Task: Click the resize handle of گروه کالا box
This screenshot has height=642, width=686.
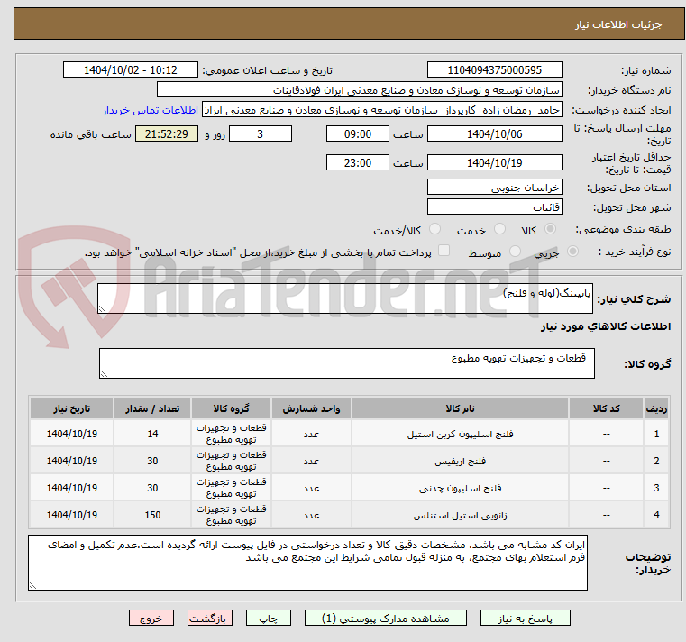Action: pyautogui.click(x=104, y=373)
